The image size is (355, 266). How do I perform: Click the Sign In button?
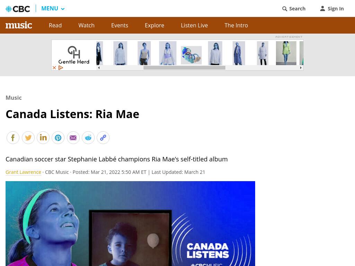pyautogui.click(x=332, y=9)
